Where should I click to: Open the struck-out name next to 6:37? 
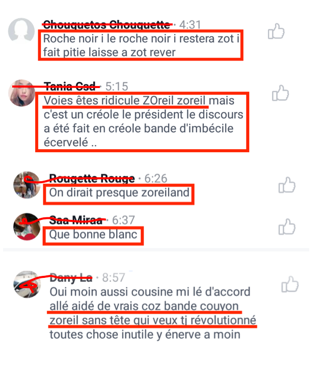[x=76, y=220]
